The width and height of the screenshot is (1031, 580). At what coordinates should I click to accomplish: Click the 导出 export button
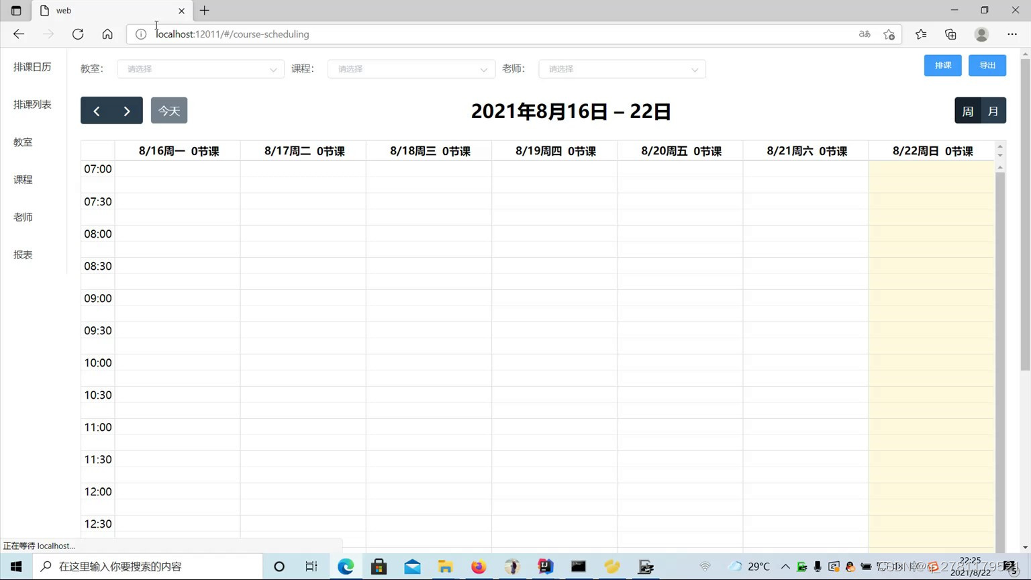click(987, 65)
